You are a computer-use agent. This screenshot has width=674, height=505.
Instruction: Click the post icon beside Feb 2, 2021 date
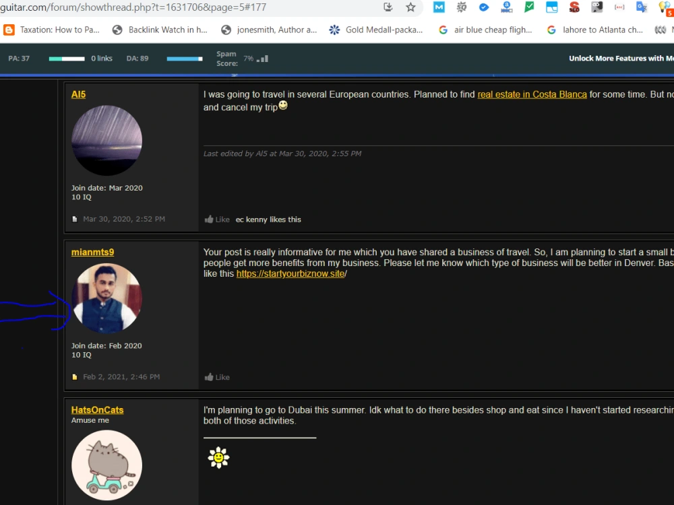click(75, 377)
